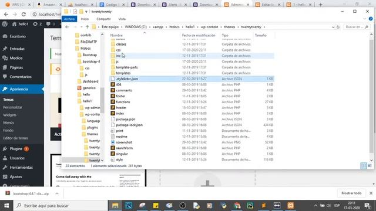
Task: Select the index PHP file icon
Action: (x=113, y=113)
